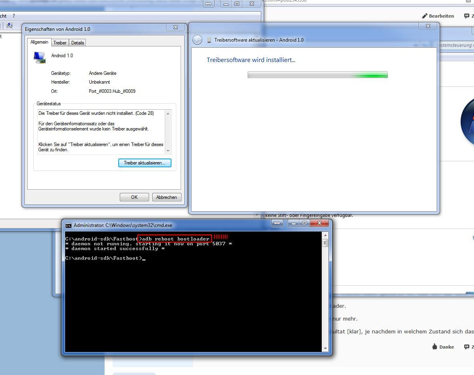474x375 pixels.
Task: Click the cmd window scrollbar thumb
Action: (325, 243)
